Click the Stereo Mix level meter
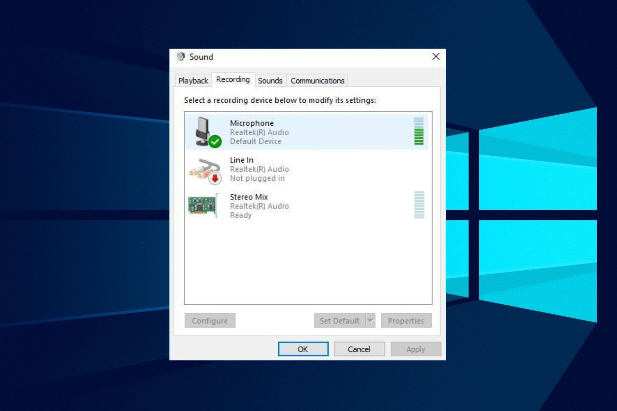 click(x=419, y=205)
